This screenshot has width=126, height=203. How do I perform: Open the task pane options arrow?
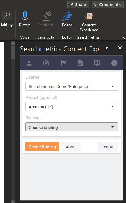(106, 48)
